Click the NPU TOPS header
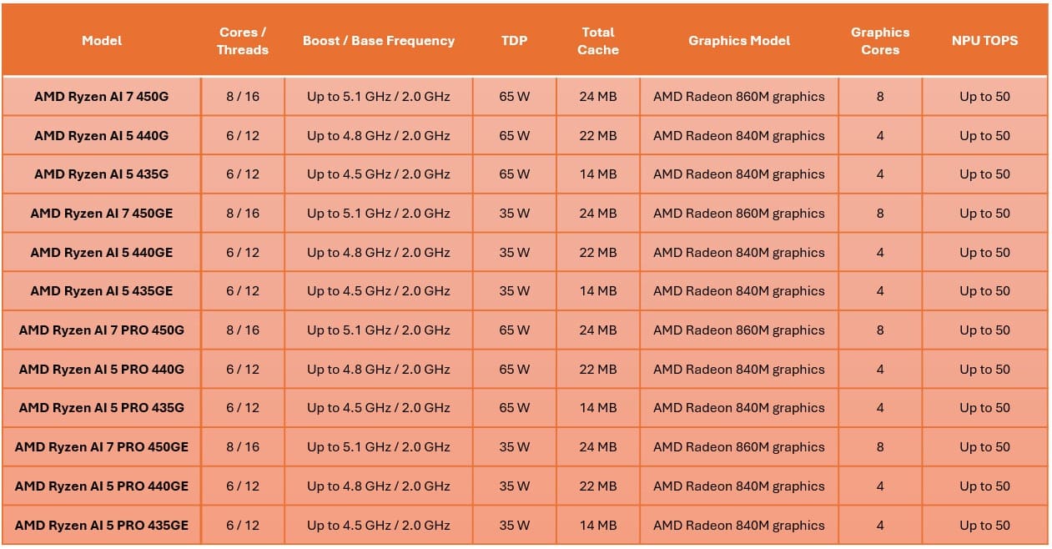 [x=984, y=41]
